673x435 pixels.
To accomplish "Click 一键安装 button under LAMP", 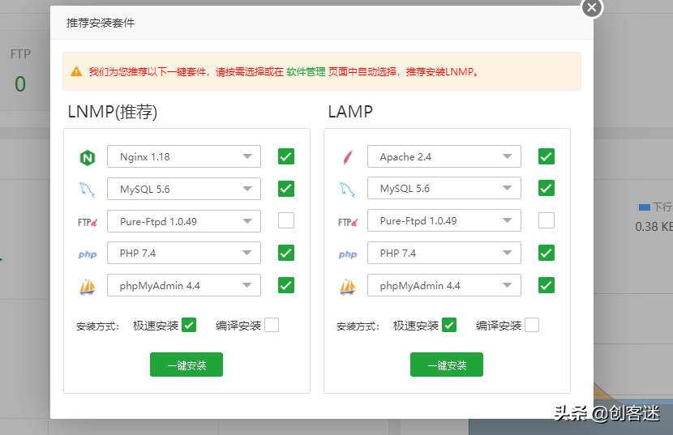I will click(446, 365).
